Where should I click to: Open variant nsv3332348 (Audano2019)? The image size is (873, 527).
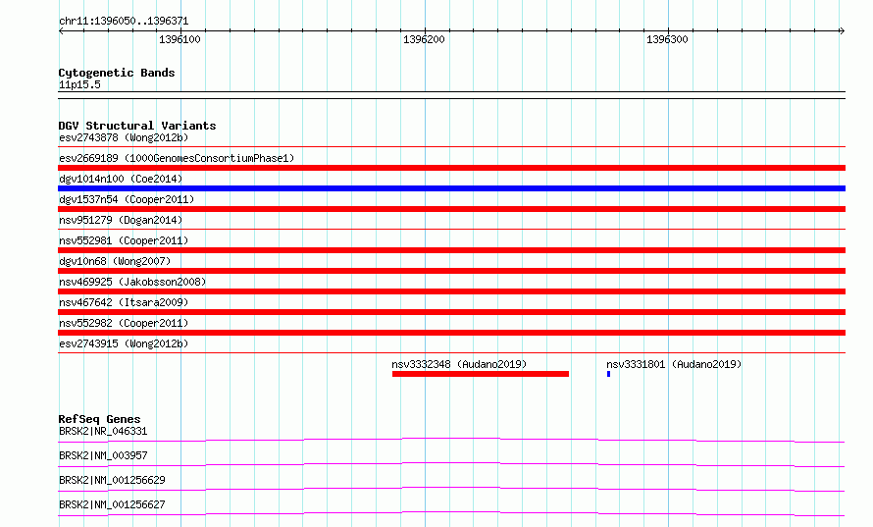tap(459, 364)
